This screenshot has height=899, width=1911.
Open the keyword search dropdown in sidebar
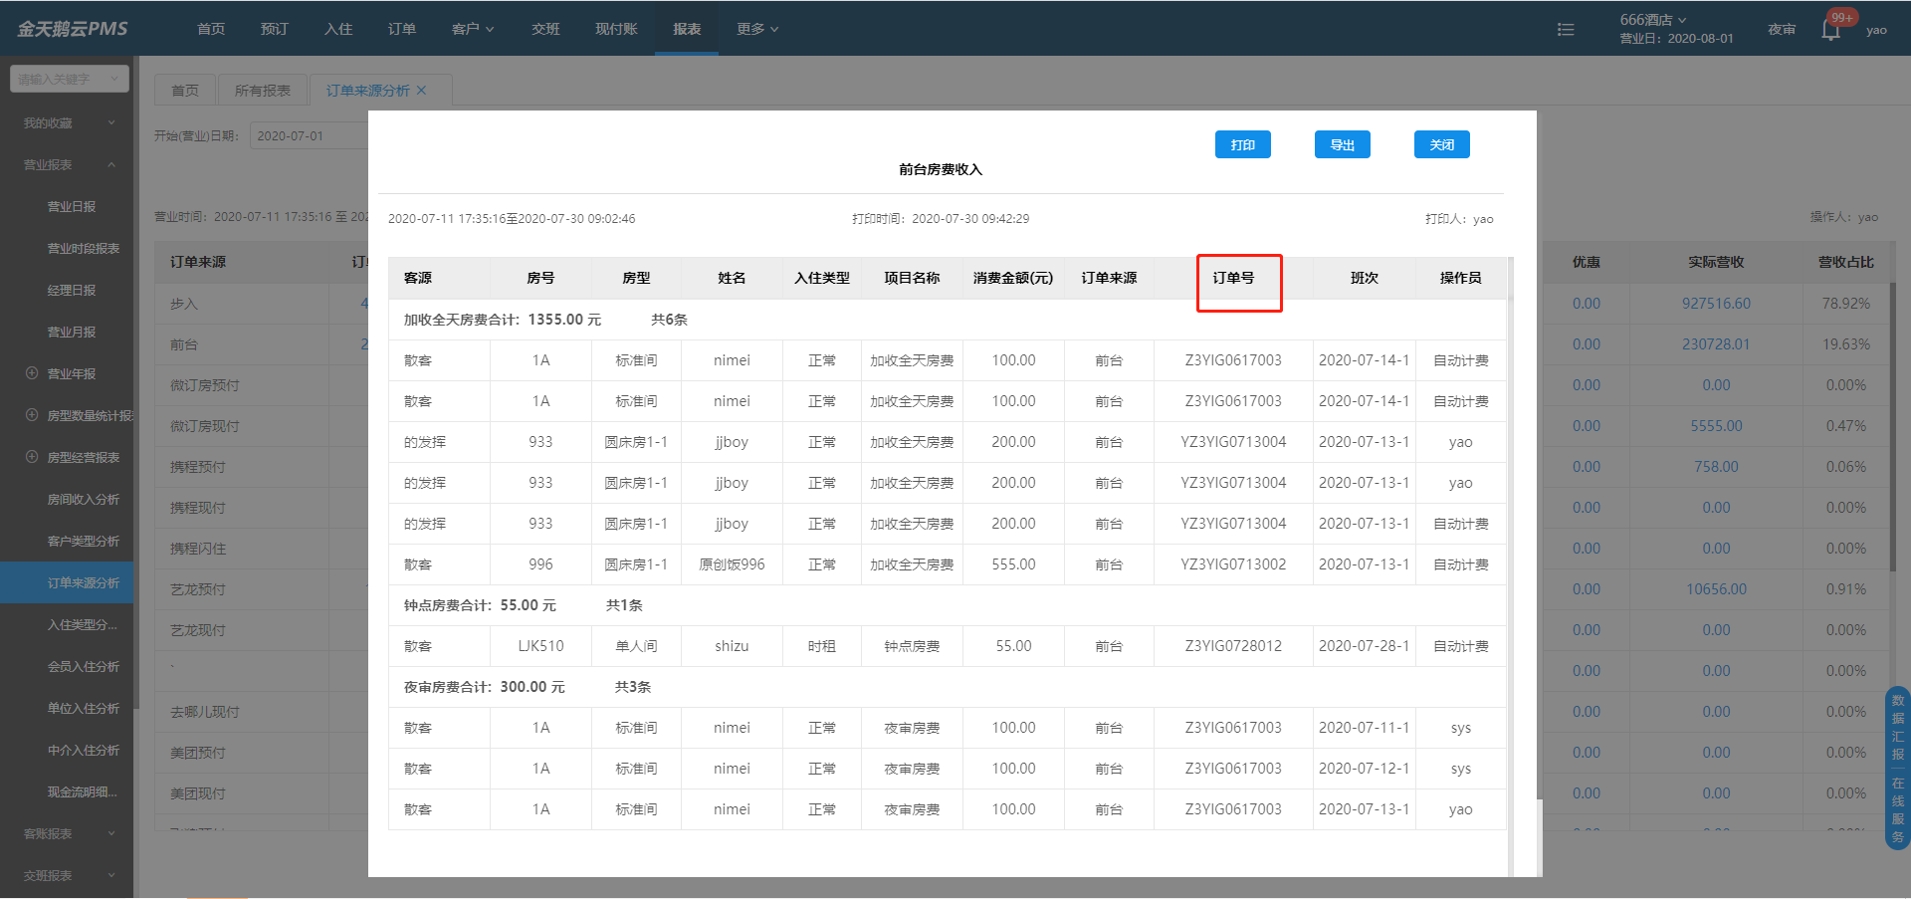pyautogui.click(x=70, y=79)
